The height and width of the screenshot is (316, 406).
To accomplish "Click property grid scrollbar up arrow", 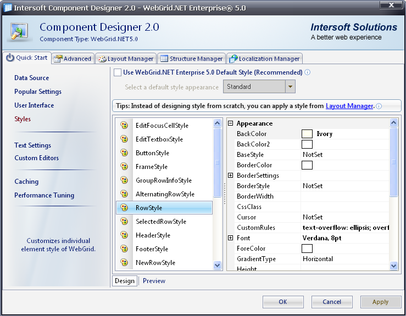I will tap(393, 122).
